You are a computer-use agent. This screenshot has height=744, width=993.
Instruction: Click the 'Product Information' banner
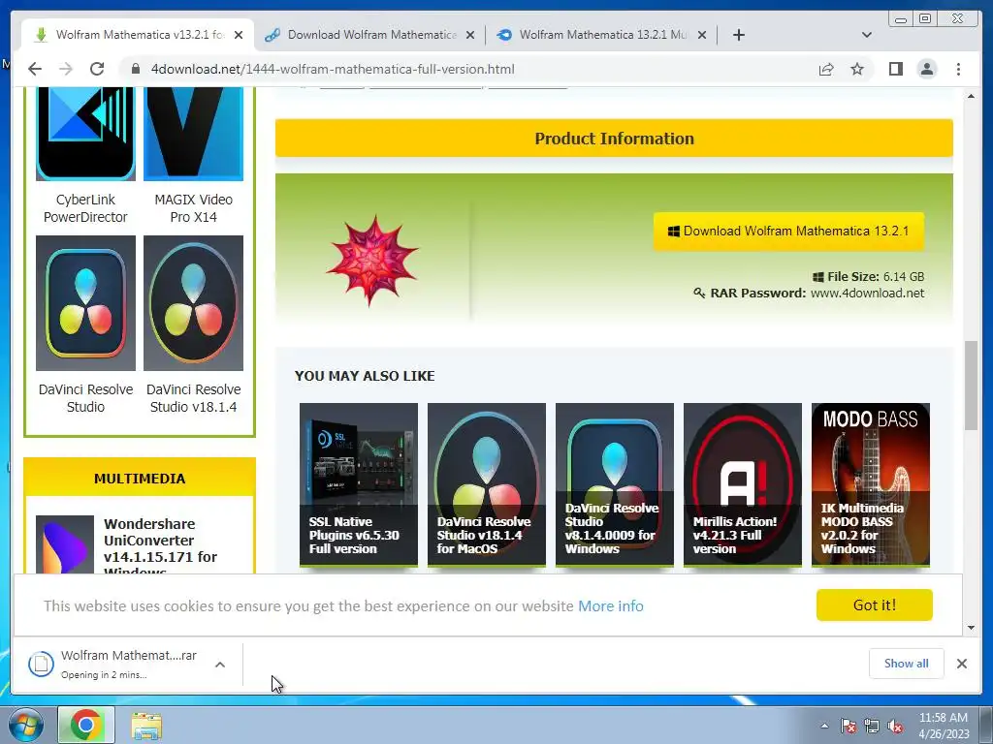click(614, 138)
